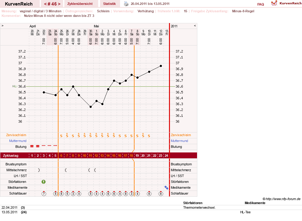Image resolution: width=302 pixels, height=221 pixels.
Task: Select temperature point on 7 May
Action: [131, 75]
